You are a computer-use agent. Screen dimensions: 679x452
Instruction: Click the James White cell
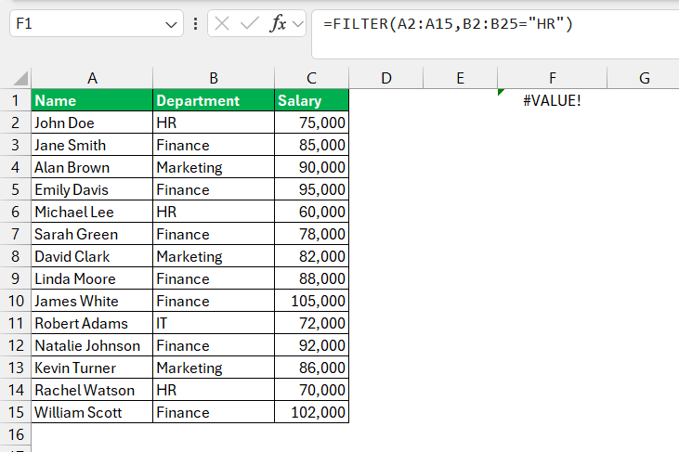click(92, 301)
